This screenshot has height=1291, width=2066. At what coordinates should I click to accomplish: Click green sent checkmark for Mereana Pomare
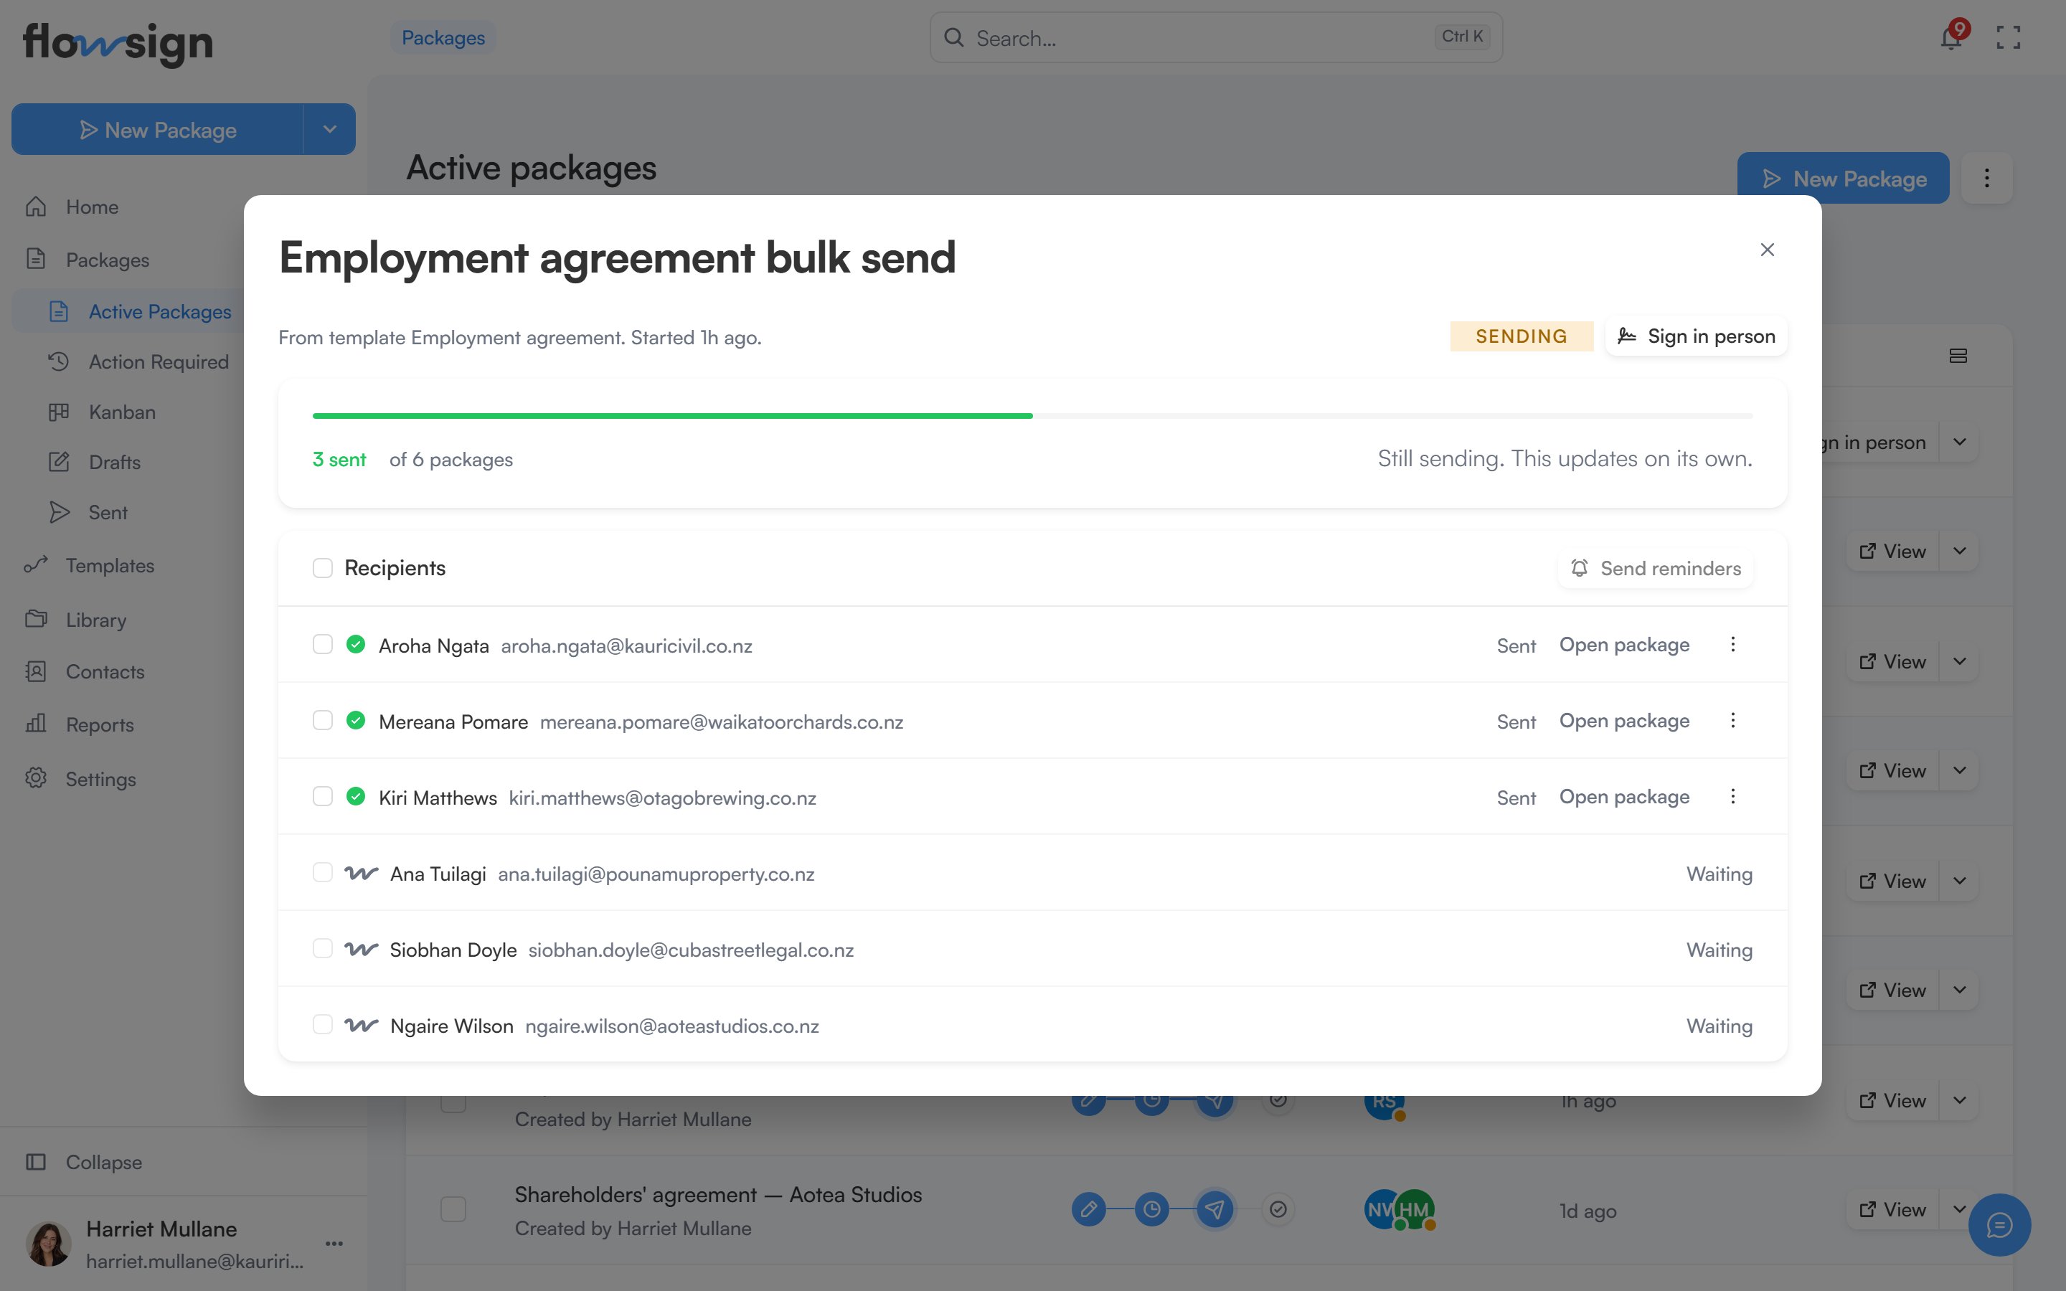pyautogui.click(x=356, y=721)
